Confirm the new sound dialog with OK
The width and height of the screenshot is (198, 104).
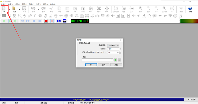click(x=91, y=65)
